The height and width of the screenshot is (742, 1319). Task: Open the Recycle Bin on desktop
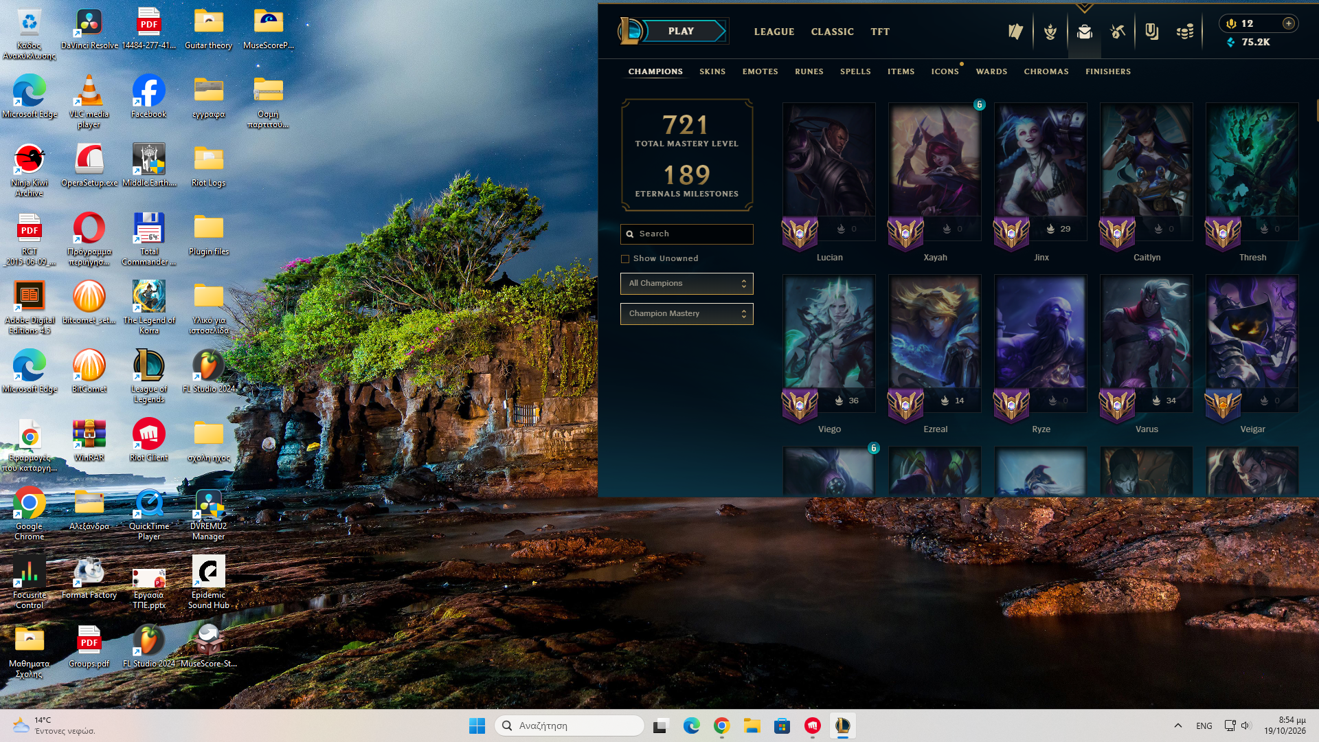point(30,33)
